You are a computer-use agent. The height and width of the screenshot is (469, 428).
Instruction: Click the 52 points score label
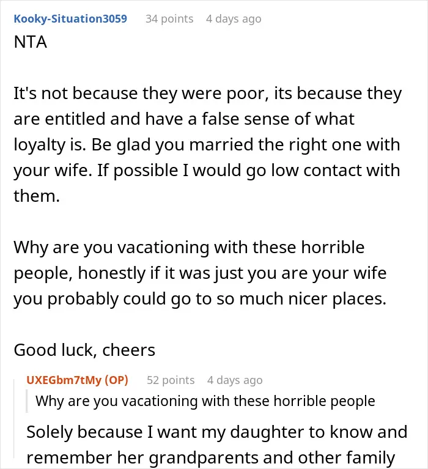[171, 380]
